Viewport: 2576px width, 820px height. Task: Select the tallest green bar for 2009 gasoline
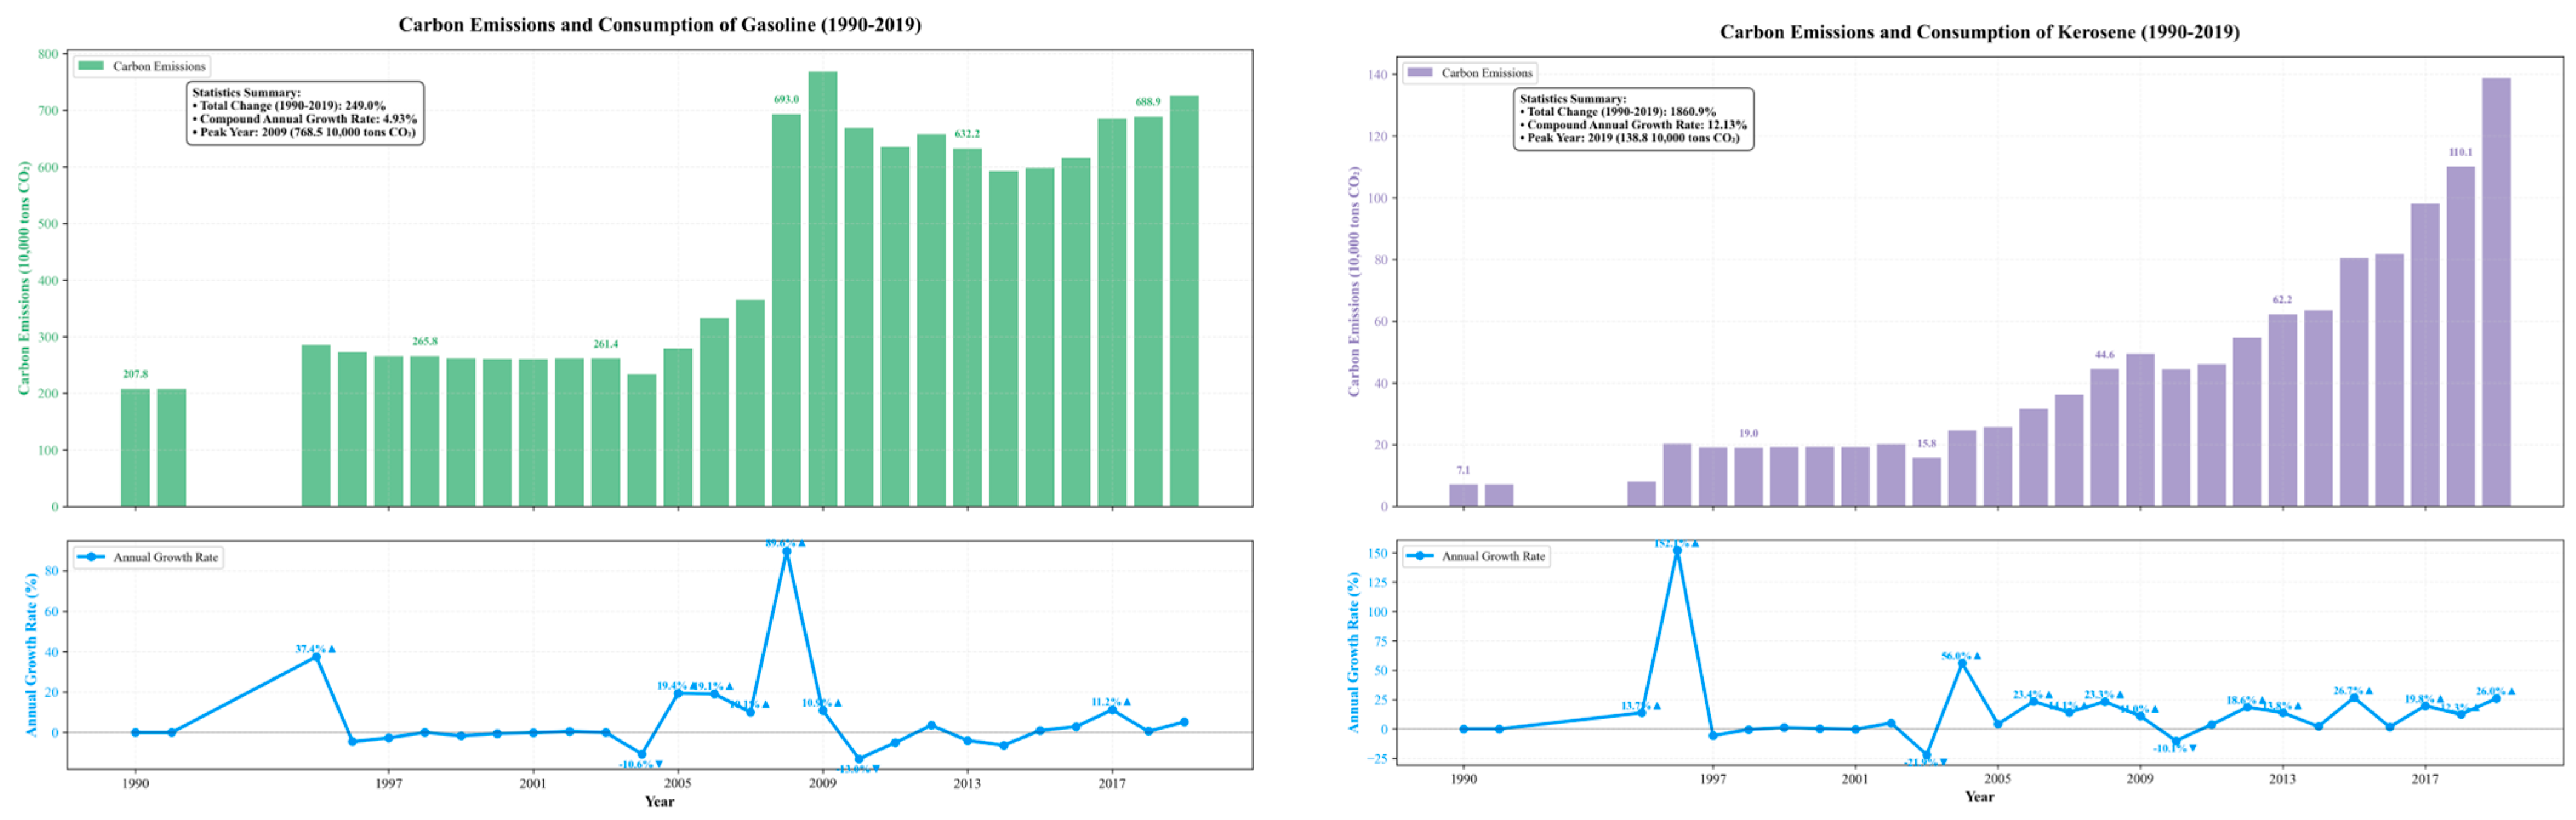(x=822, y=290)
